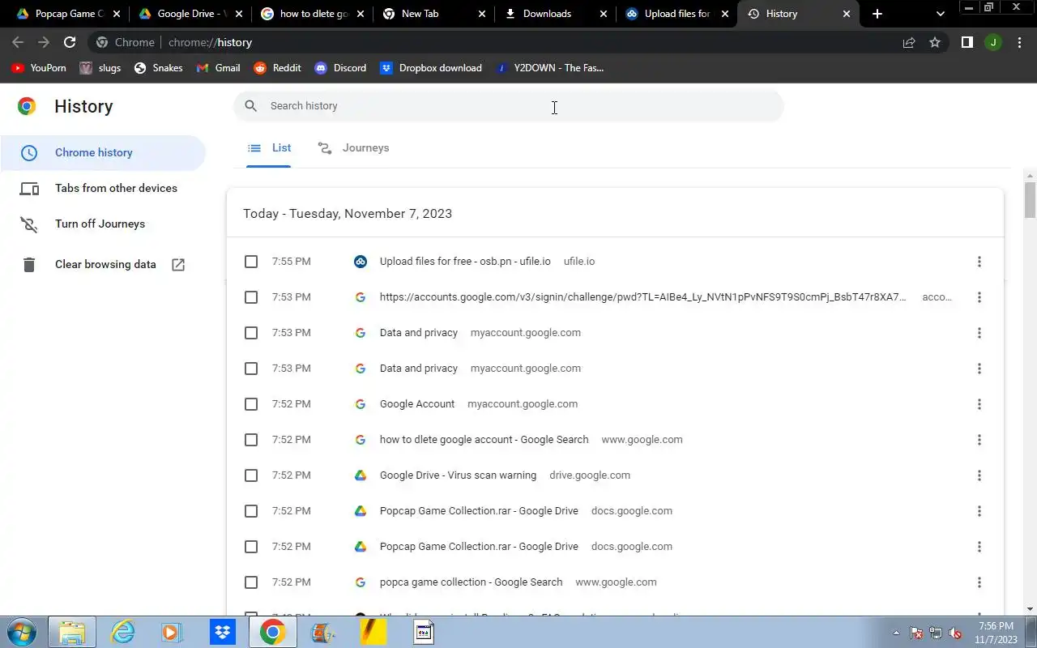Viewport: 1037px width, 648px height.
Task: Open more actions for accounts.google.com signin entry
Action: pos(979,297)
